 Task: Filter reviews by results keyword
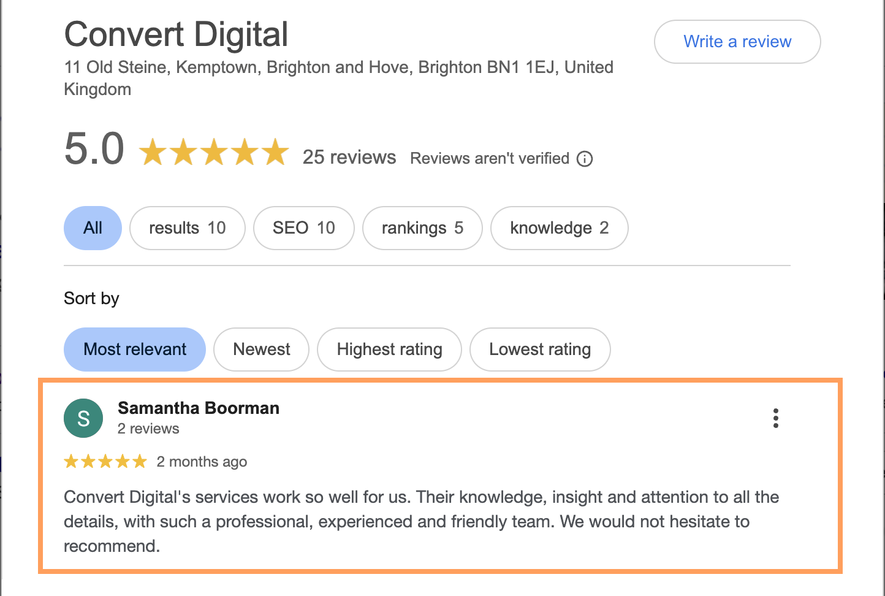point(187,228)
